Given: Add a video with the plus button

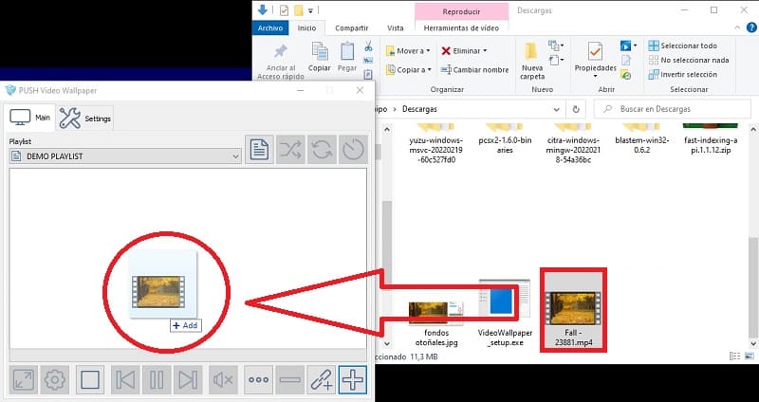Looking at the screenshot, I should [353, 380].
